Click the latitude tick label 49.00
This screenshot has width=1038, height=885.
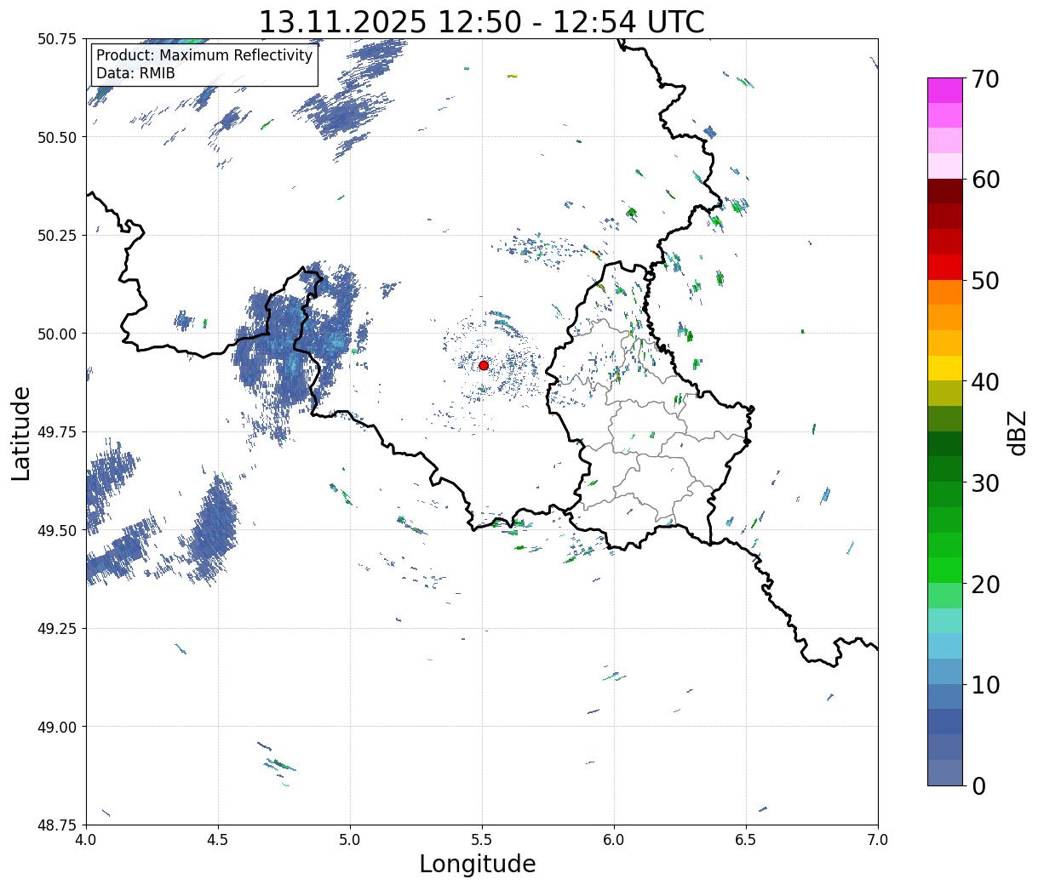[x=57, y=727]
